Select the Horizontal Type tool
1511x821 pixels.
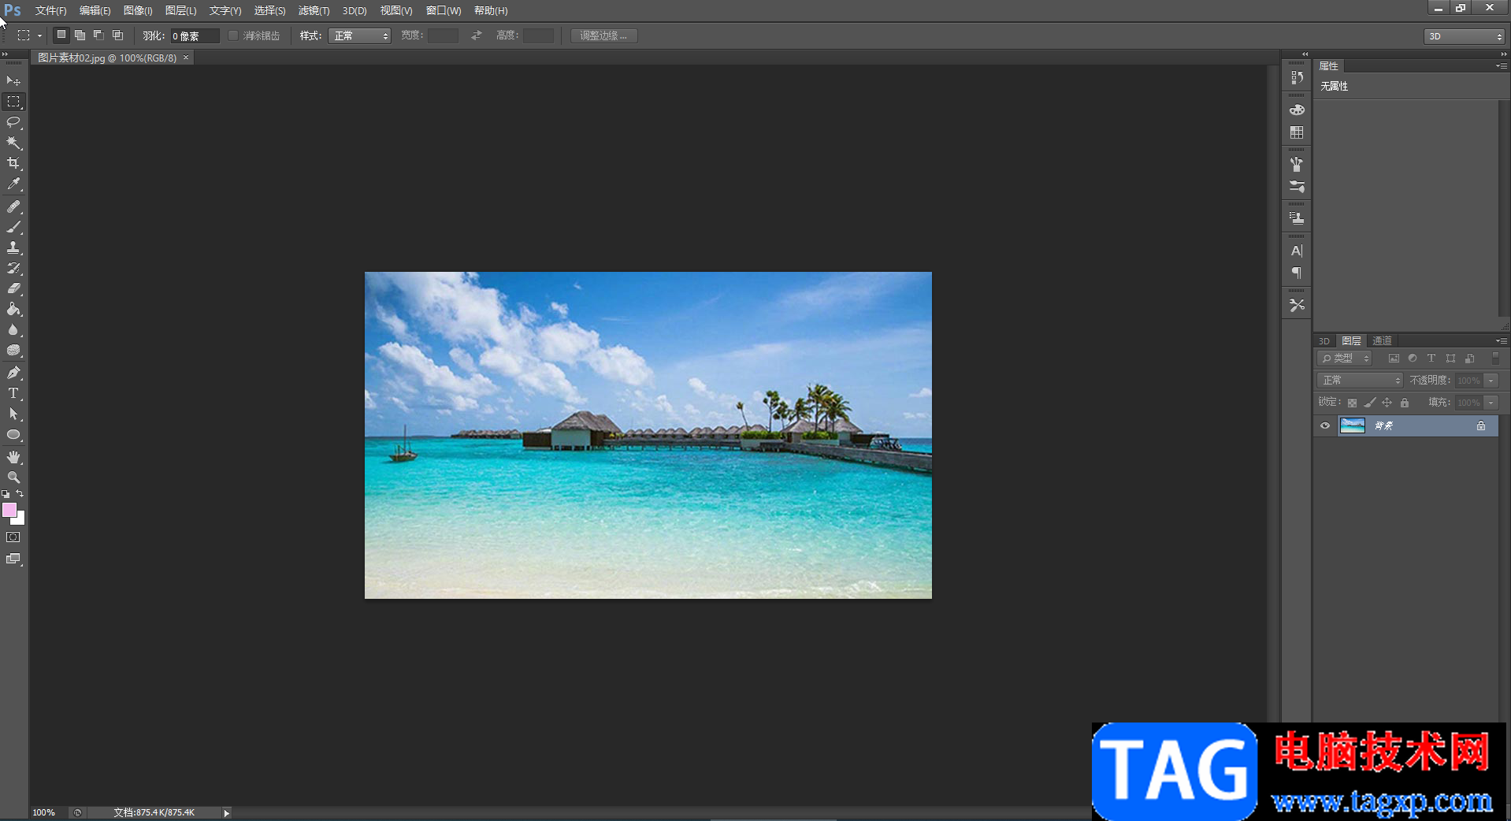click(x=13, y=393)
